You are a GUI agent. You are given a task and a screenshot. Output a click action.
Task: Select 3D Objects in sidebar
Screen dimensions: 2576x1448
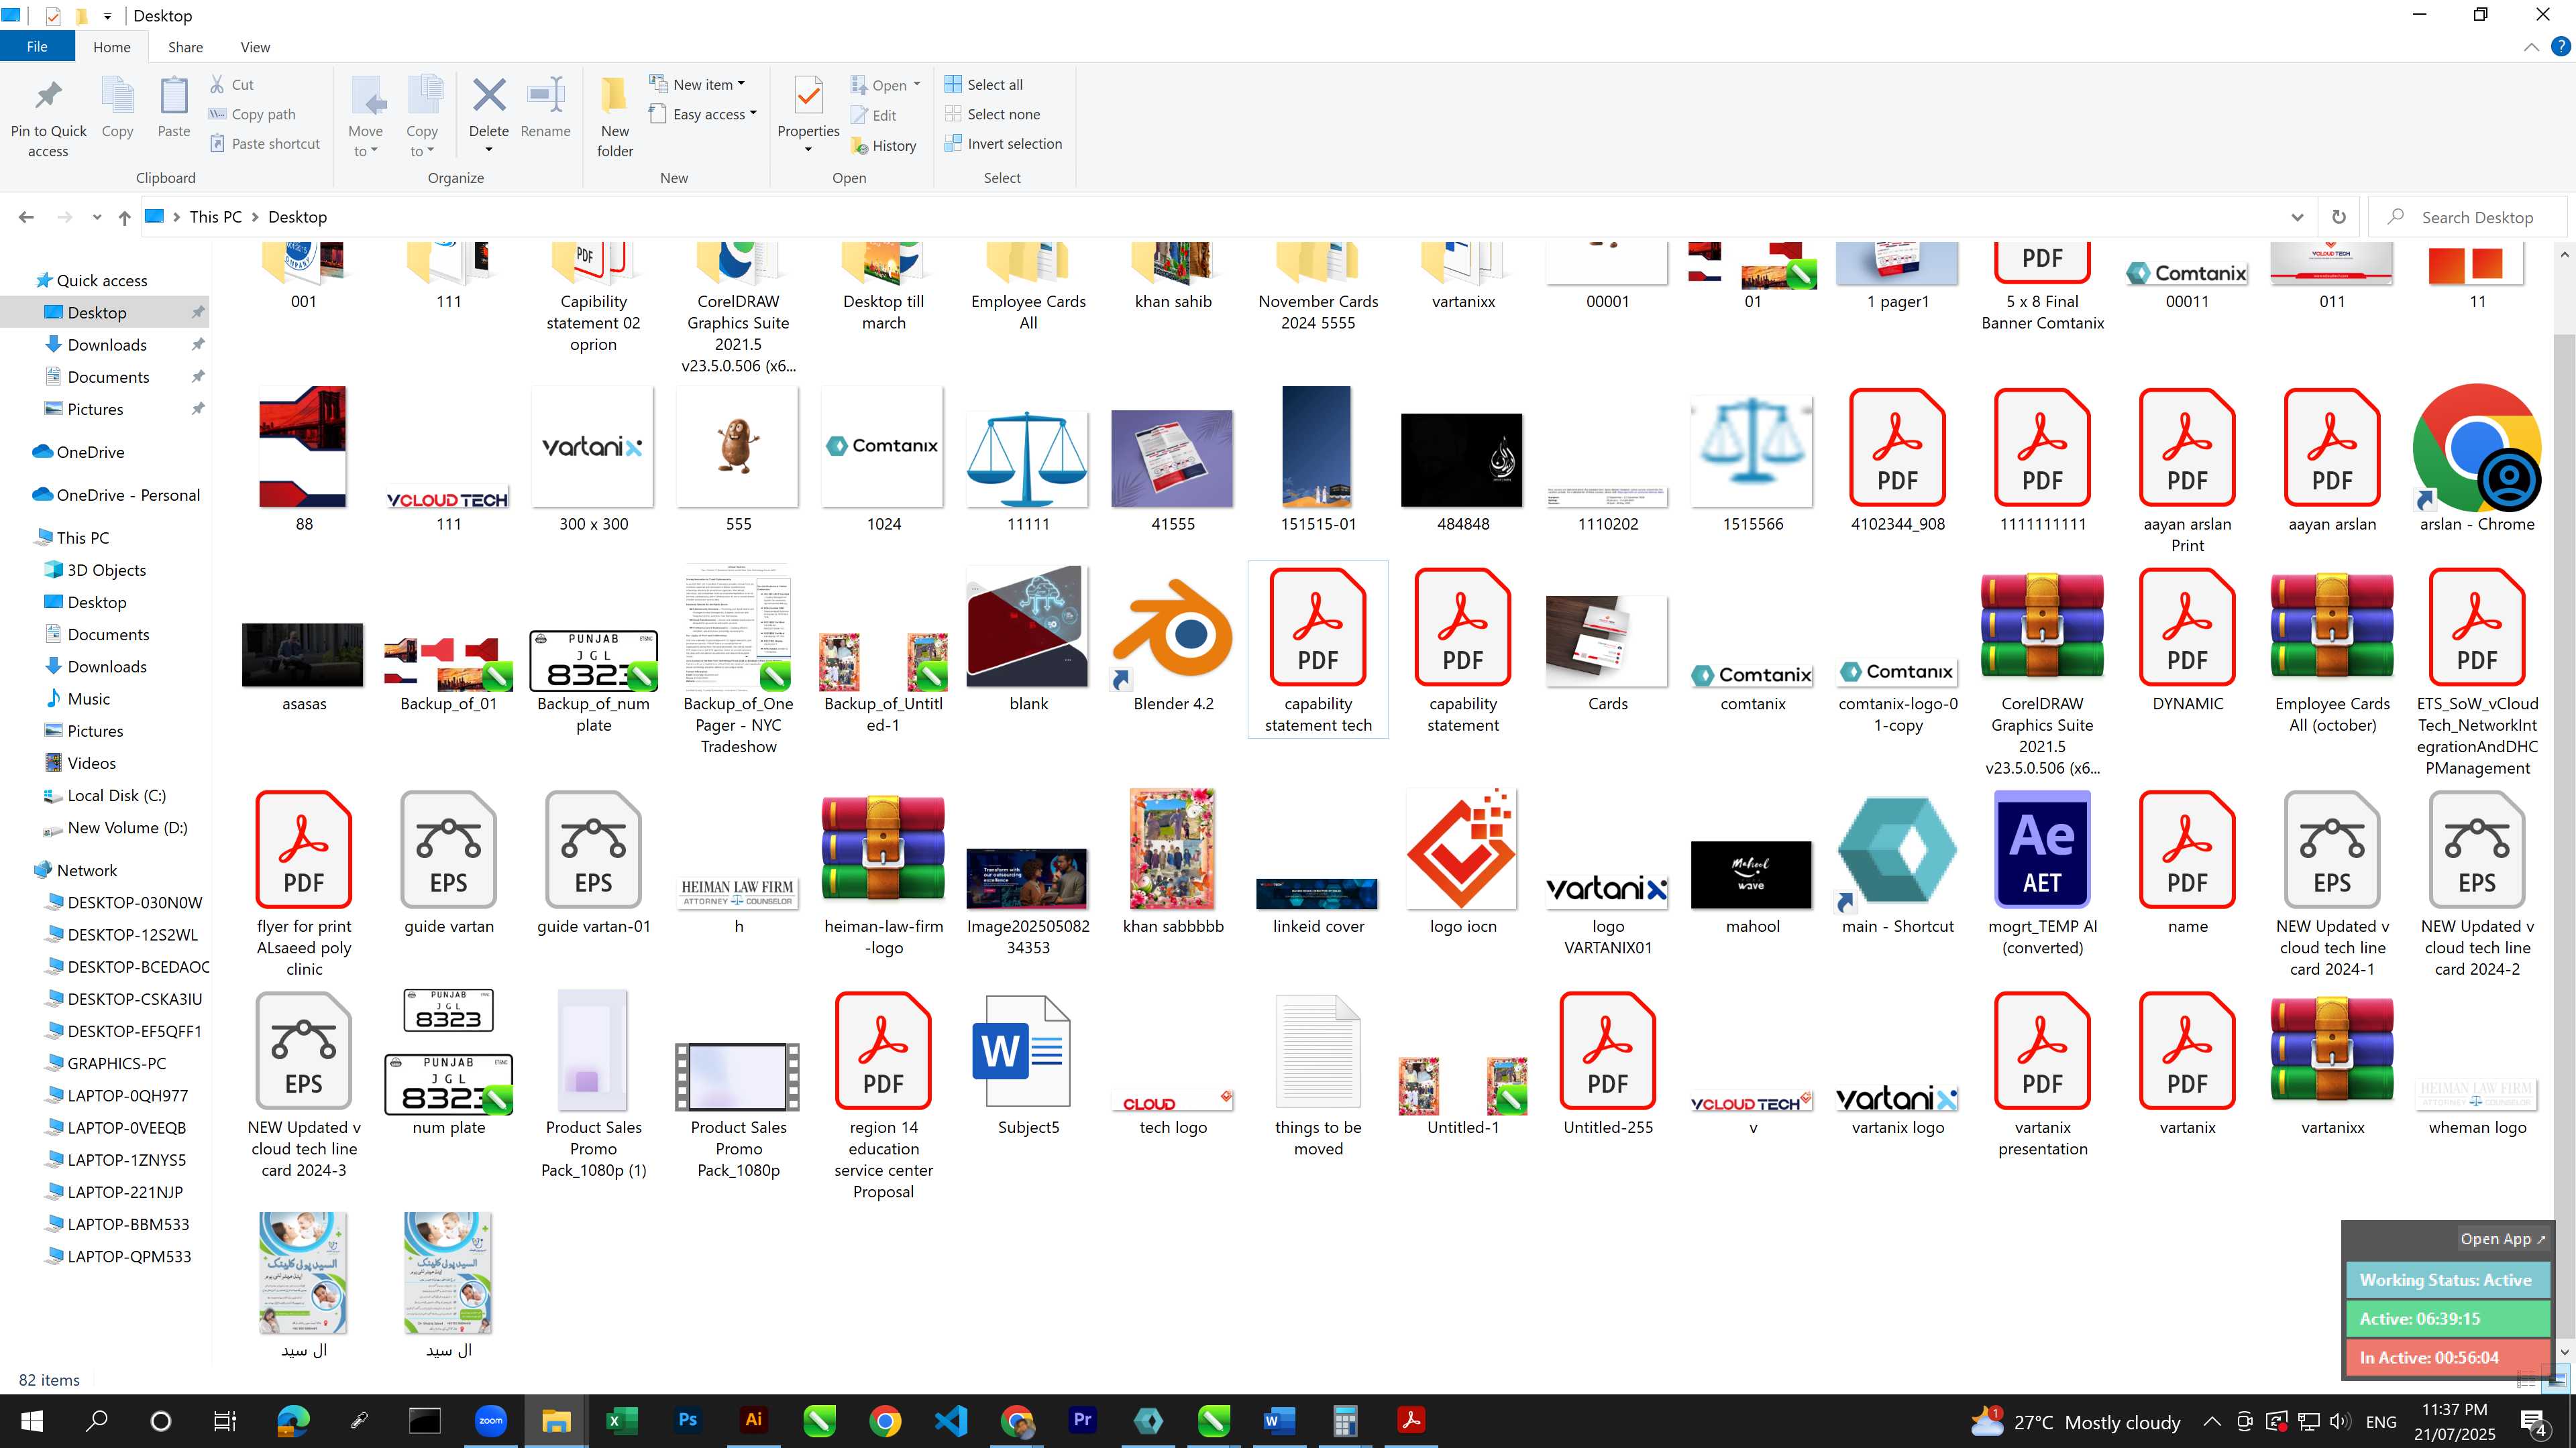point(107,570)
